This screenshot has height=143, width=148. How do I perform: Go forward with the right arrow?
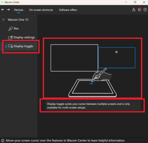pyautogui.click(x=8, y=10)
